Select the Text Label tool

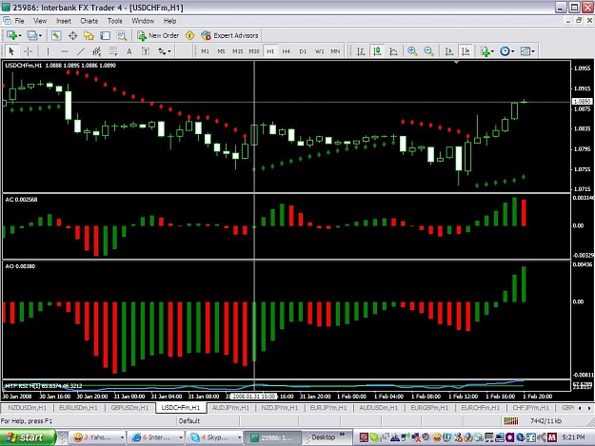146,51
